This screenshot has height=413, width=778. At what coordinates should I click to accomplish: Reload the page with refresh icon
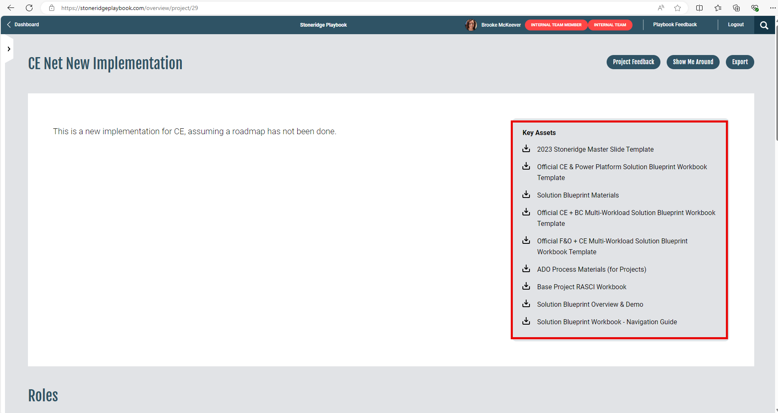(x=29, y=8)
